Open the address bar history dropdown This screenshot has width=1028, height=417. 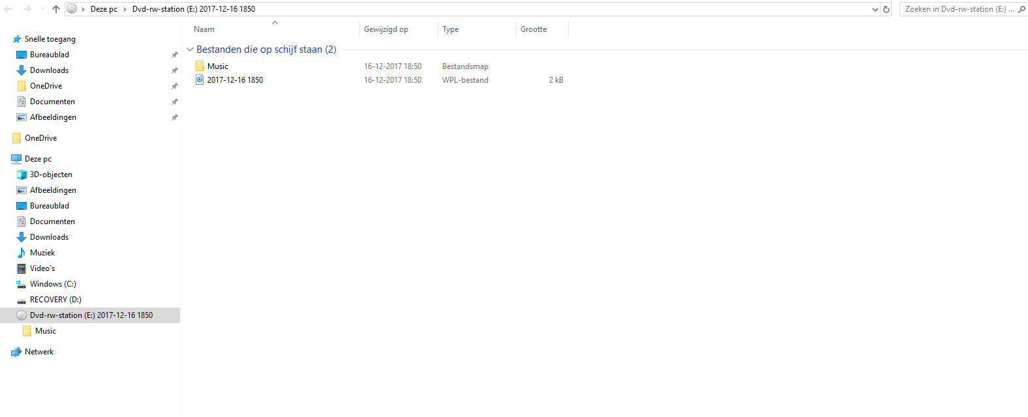pyautogui.click(x=875, y=9)
